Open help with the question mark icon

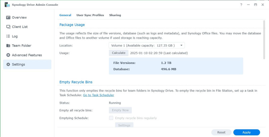coord(241,5)
